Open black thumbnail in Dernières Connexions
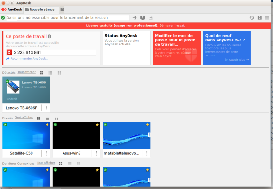Screen dimensions: 273x189 click(x=76, y=177)
